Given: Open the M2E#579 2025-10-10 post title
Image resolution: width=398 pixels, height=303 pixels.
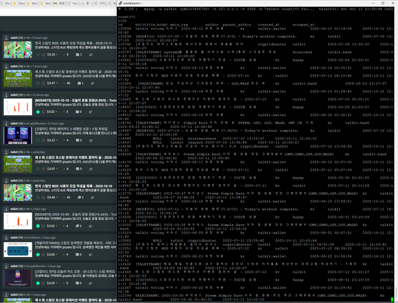Looking at the screenshot, I should (x=75, y=101).
